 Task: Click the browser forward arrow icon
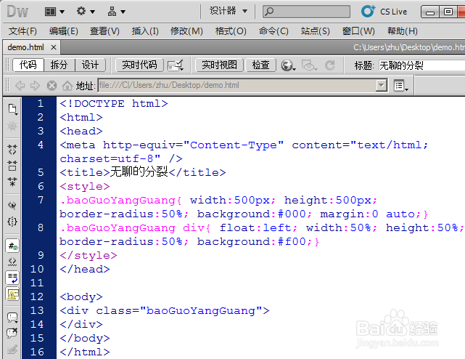coord(35,86)
